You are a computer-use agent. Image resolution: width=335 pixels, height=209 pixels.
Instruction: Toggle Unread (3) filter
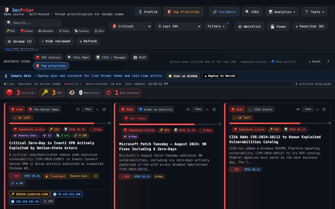click(x=20, y=41)
